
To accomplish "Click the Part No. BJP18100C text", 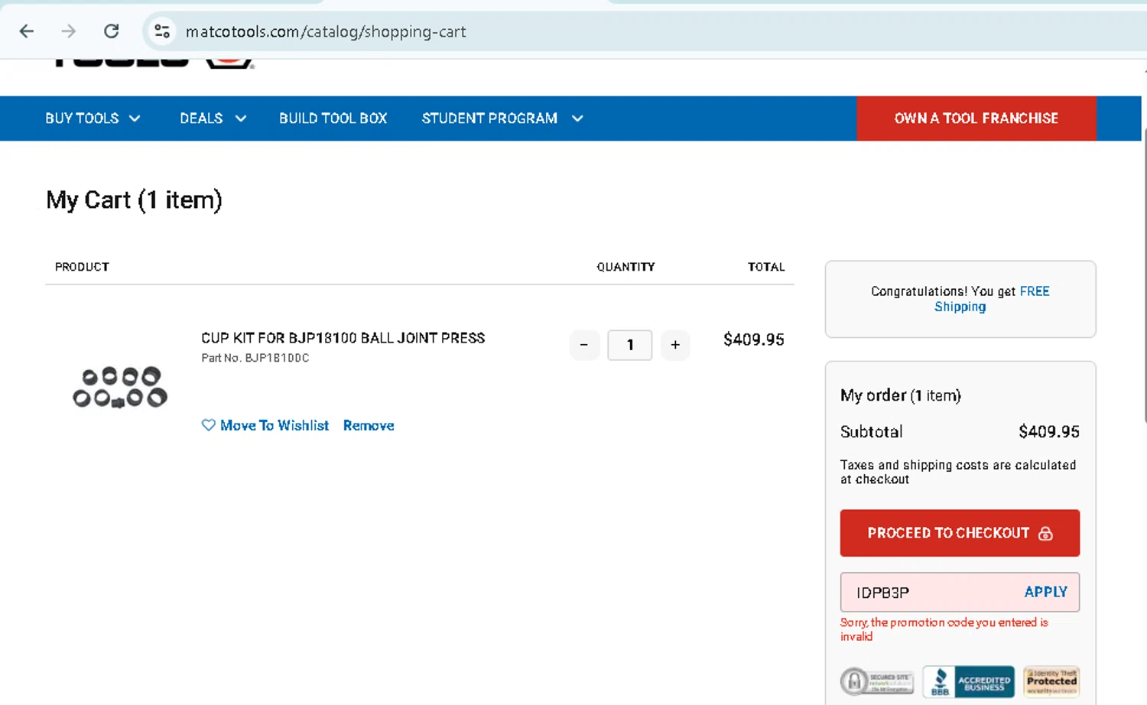I will click(255, 358).
